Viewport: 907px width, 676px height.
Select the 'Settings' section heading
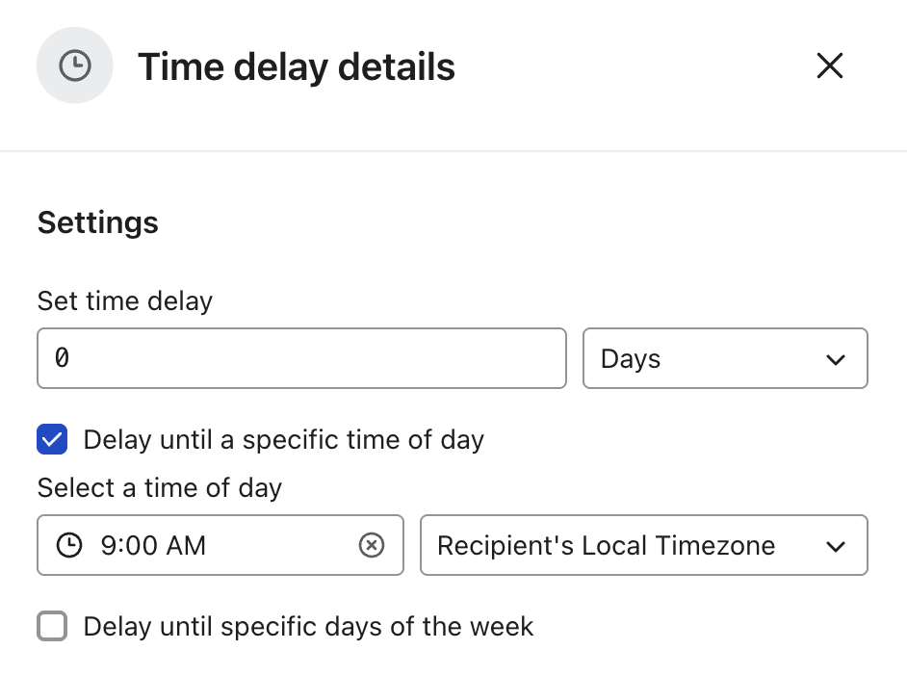pos(97,222)
